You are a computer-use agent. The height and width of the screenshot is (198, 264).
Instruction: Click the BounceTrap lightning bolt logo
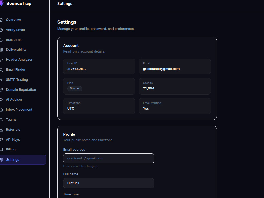(2, 3)
